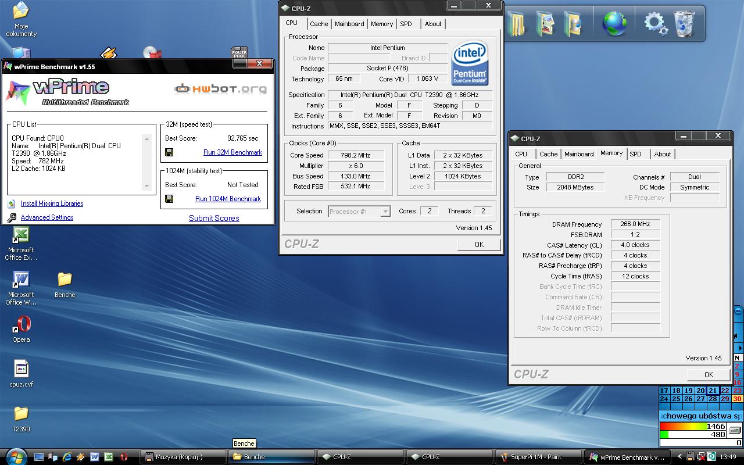744x465 pixels.
Task: Open the gears settings icon in the top dock
Action: [x=656, y=24]
